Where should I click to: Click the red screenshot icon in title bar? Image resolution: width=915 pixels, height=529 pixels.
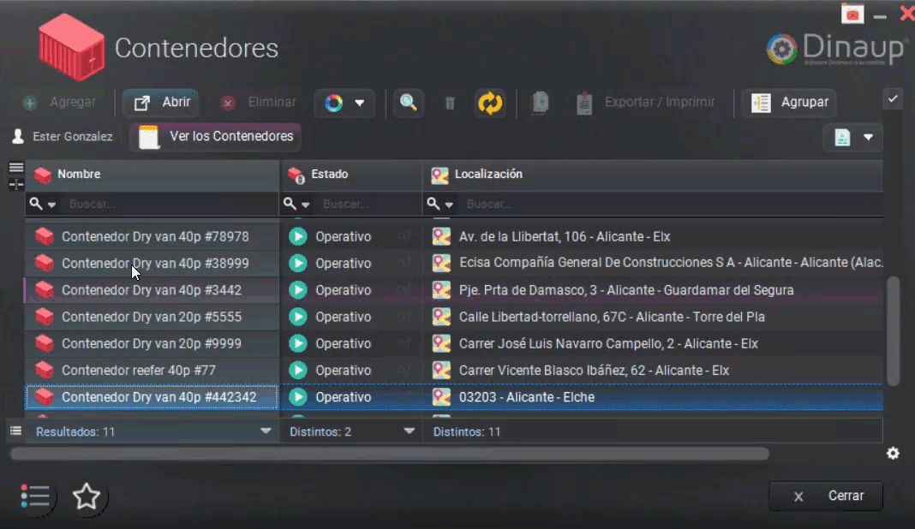click(852, 14)
